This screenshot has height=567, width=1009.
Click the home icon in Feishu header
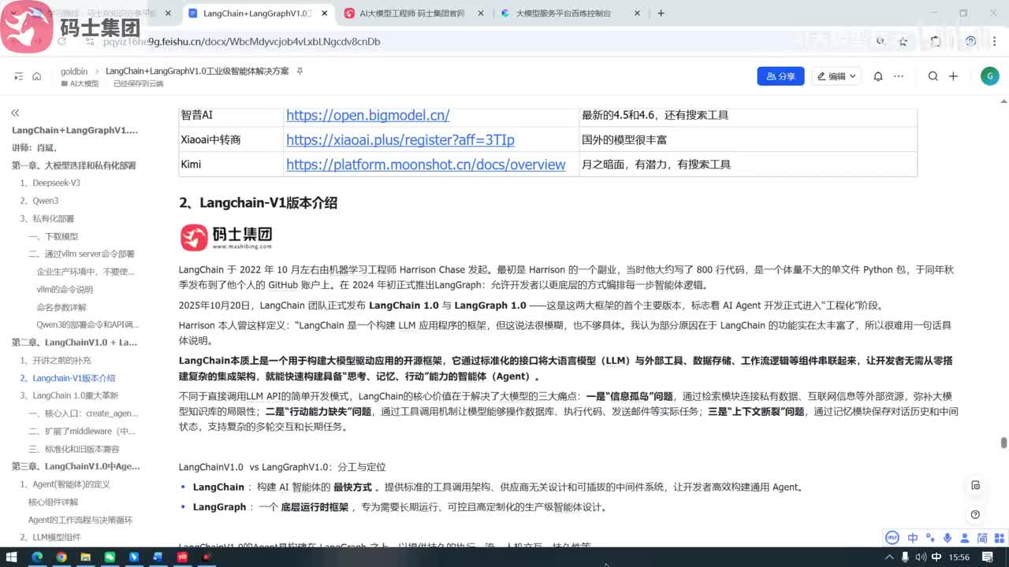coord(36,76)
